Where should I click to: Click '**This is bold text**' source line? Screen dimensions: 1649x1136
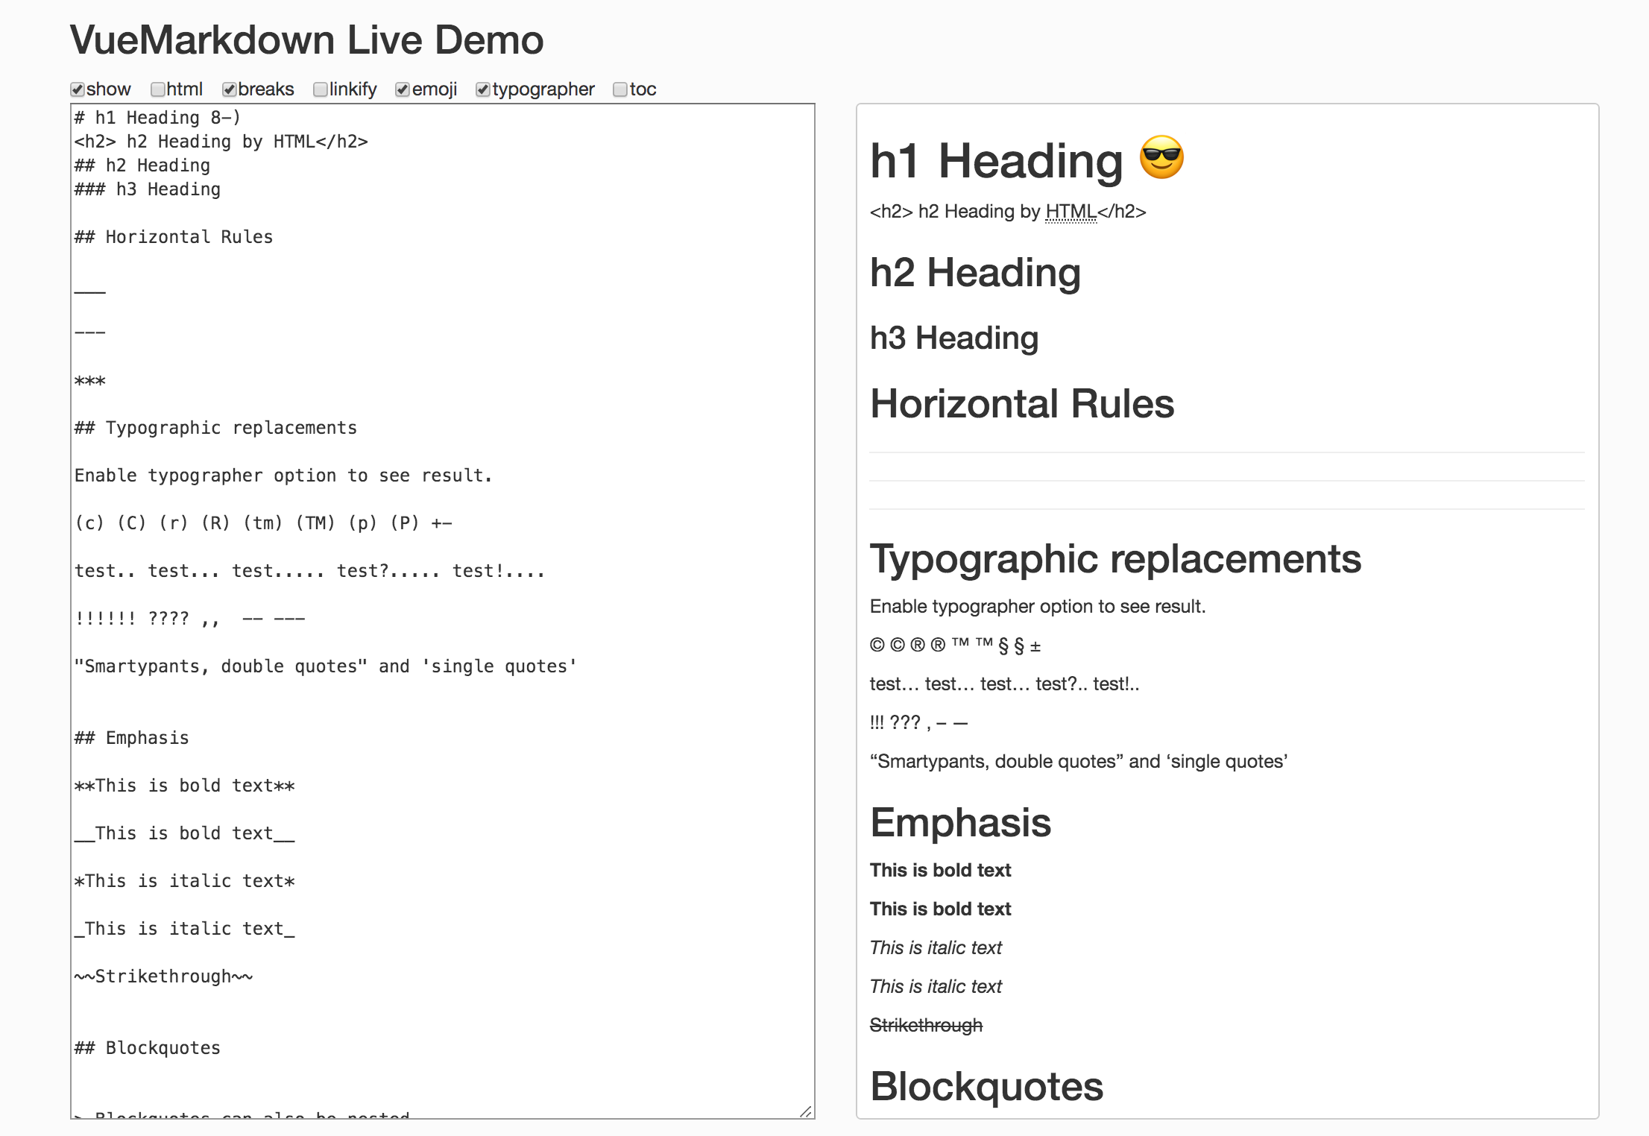pyautogui.click(x=184, y=786)
